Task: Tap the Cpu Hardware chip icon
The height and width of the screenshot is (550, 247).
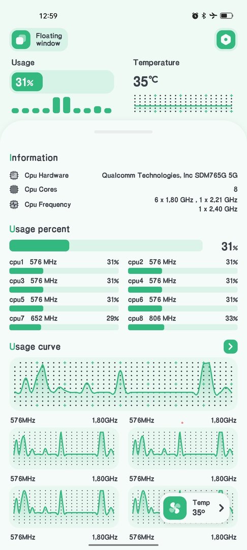Action: 14,175
